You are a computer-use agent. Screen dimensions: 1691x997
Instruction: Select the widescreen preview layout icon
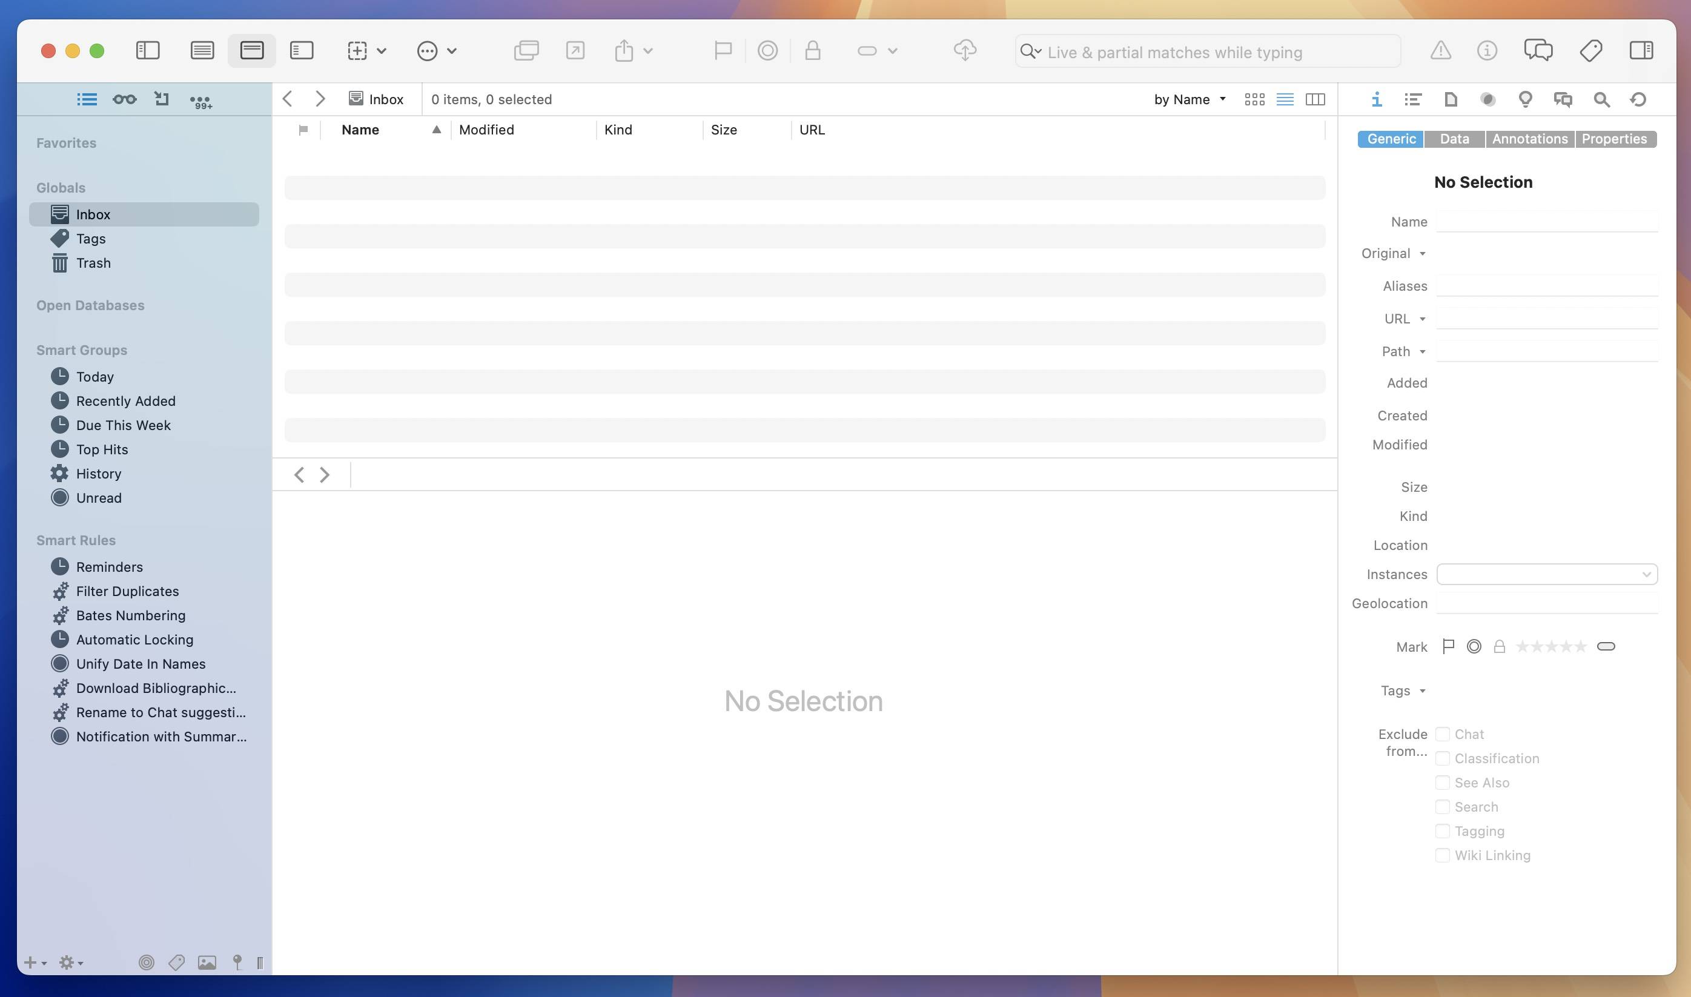click(x=302, y=50)
